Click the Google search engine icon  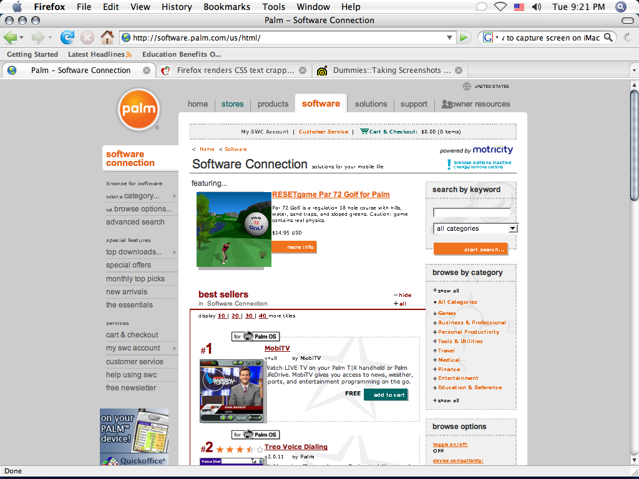(x=488, y=38)
